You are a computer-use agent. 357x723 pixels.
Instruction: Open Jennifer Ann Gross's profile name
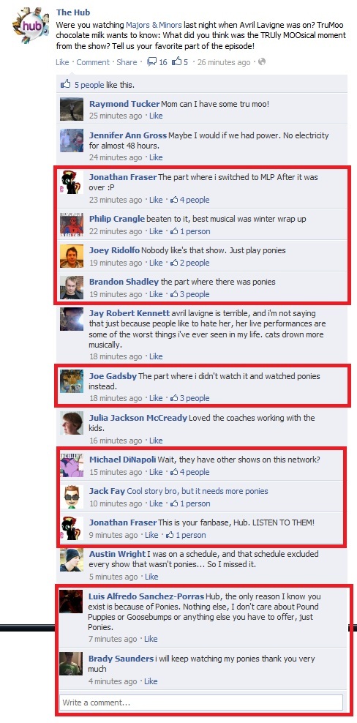coord(128,135)
